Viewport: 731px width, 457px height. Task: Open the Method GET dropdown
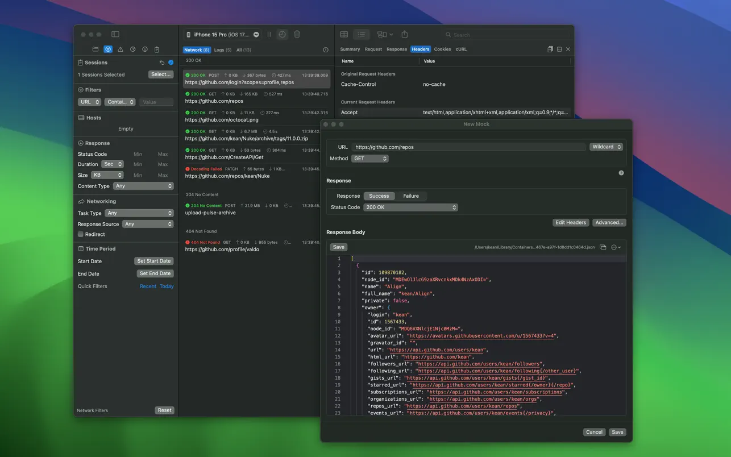click(370, 159)
